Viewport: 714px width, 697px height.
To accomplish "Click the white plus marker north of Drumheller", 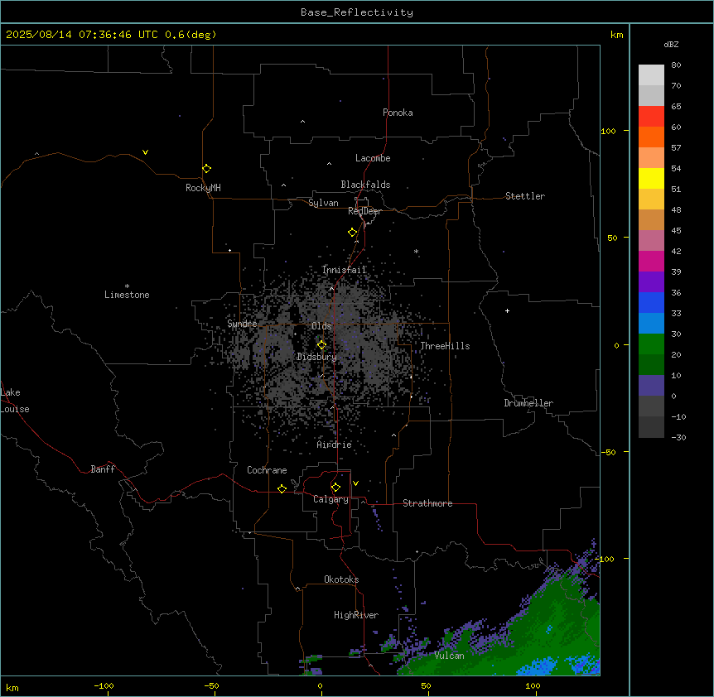I will (x=507, y=310).
